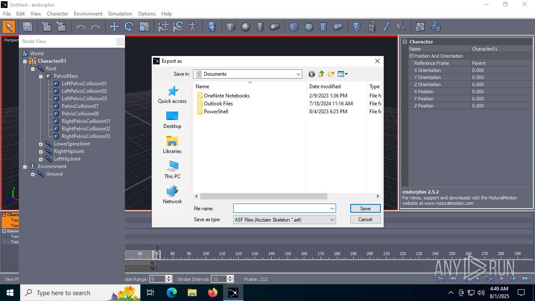Click the Cancel button in Export dialog

click(365, 219)
